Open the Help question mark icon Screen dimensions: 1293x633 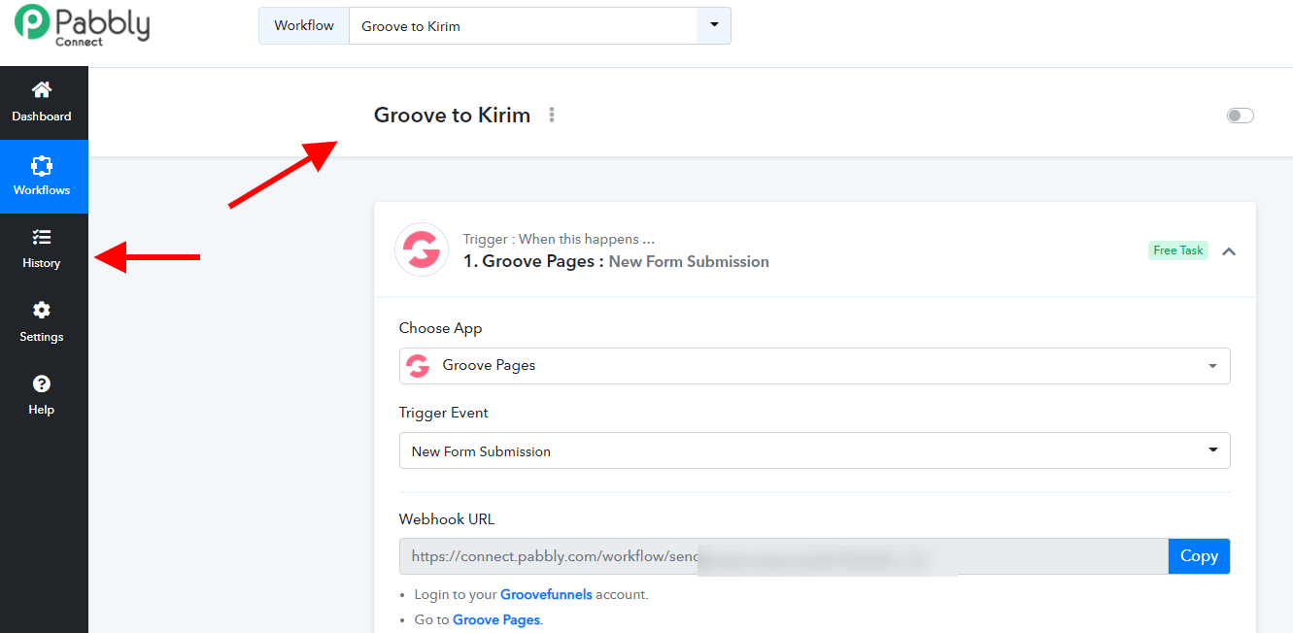[x=42, y=383]
